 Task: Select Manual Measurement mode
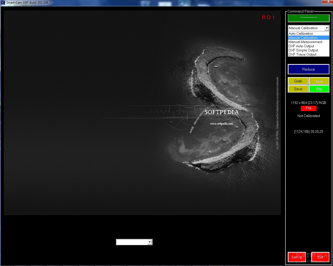coord(308,42)
